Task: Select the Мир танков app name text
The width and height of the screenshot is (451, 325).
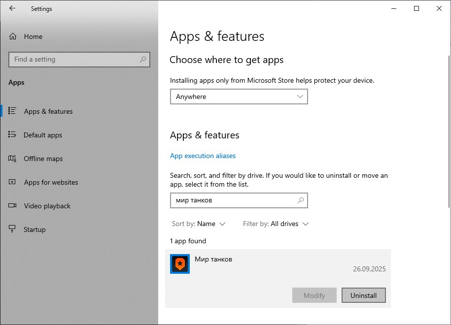Action: pyautogui.click(x=213, y=259)
